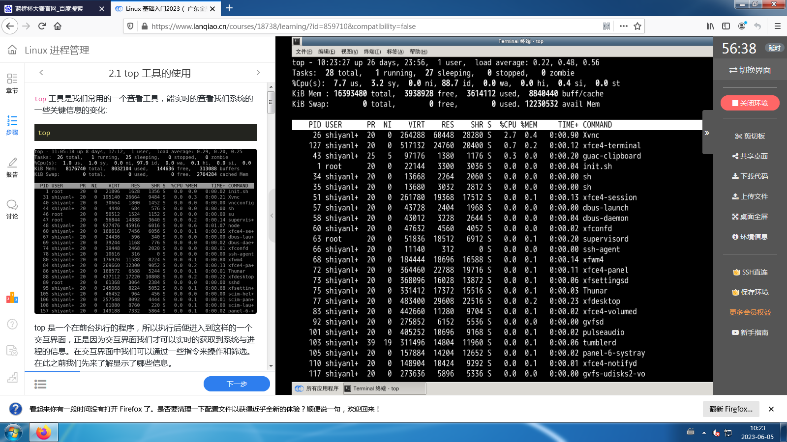This screenshot has height=442, width=787.
Task: Open a new browser tab
Action: point(229,8)
